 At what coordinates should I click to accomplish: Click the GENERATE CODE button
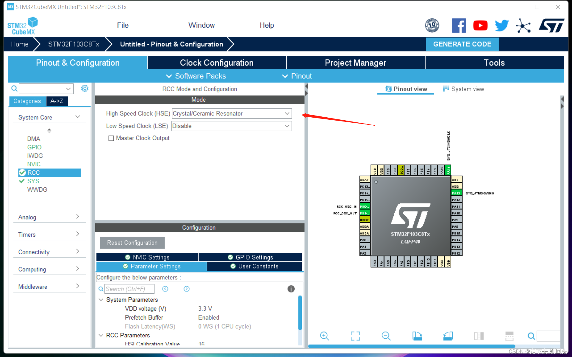[x=462, y=44]
